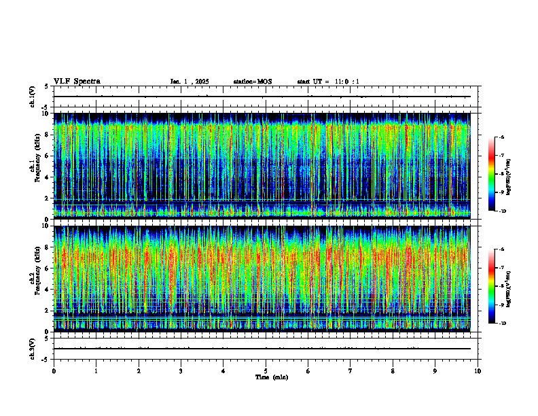This screenshot has width=538, height=416.
Task: Click the ch.3 voltage waveform strip
Action: coord(266,349)
